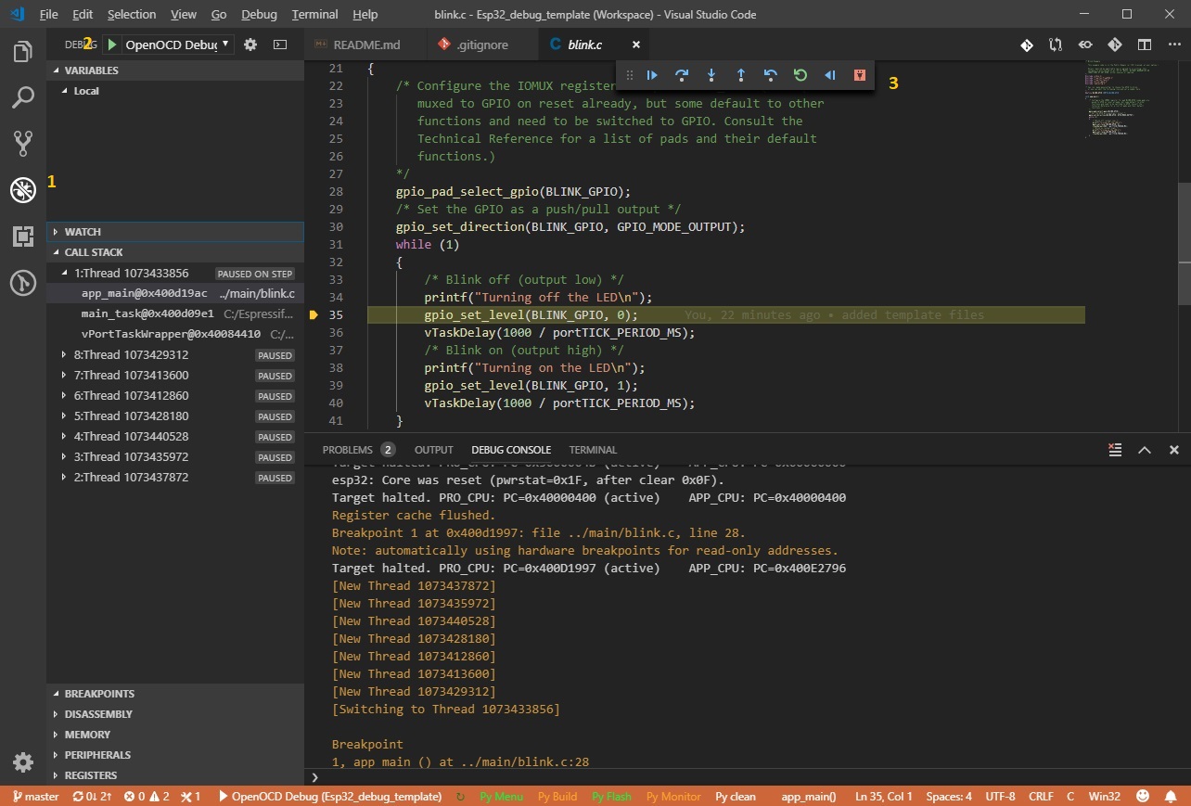The height and width of the screenshot is (806, 1191).
Task: Click Continue in the debug toolbar
Action: [x=652, y=75]
